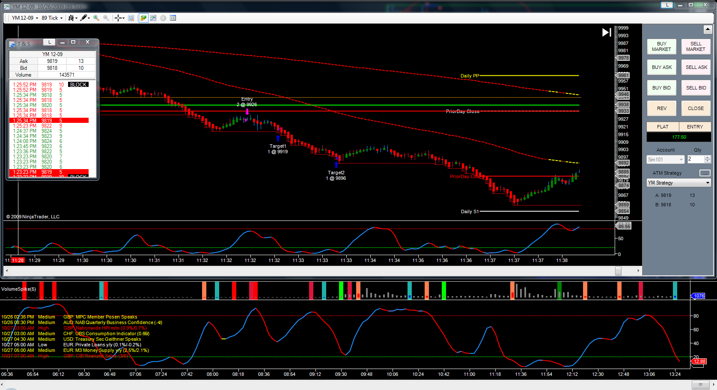Click the BLOCK label in T&S list
717x390 pixels.
coord(78,85)
